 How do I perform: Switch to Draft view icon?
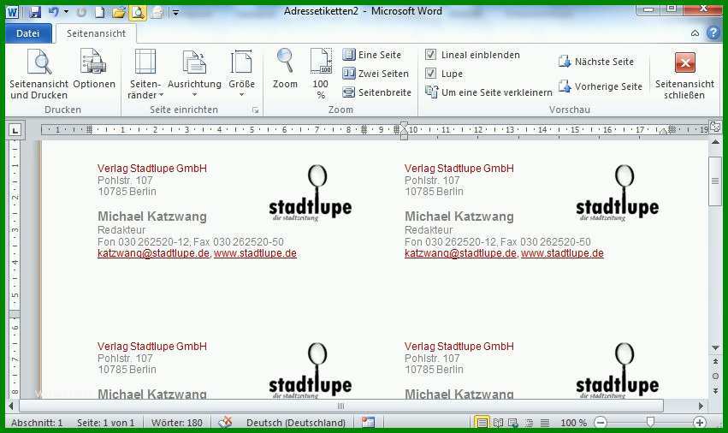pyautogui.click(x=545, y=423)
